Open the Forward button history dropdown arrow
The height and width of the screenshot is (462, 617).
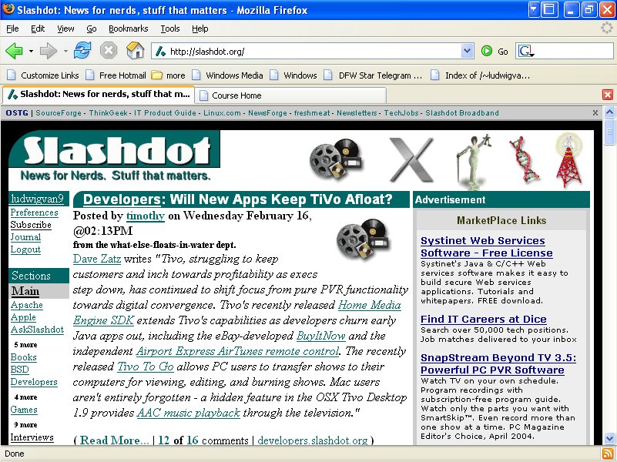point(65,51)
